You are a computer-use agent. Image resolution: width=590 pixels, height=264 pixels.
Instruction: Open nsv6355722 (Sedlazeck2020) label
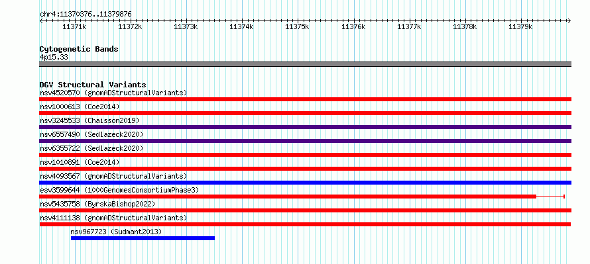[91, 148]
